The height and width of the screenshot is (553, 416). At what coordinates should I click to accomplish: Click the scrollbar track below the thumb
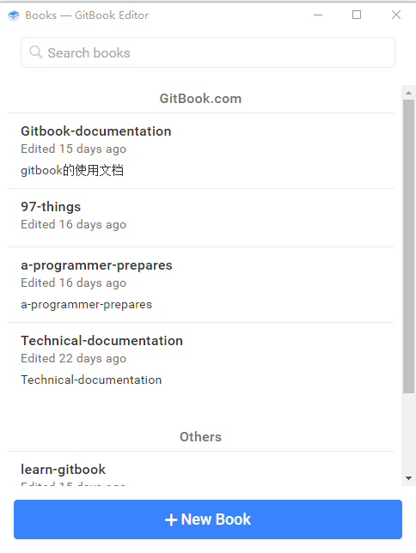(x=408, y=432)
